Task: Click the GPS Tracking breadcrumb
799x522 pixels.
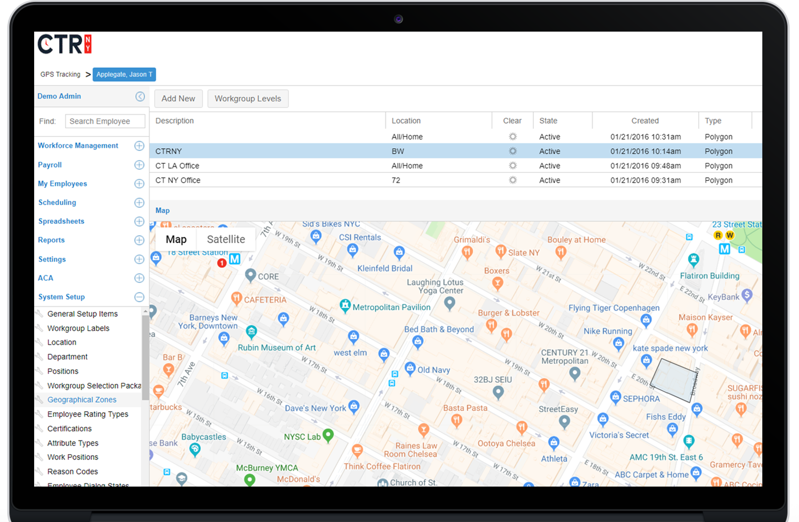Action: click(x=60, y=75)
